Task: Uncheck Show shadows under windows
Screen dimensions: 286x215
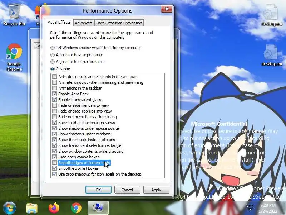Action: pos(55,134)
